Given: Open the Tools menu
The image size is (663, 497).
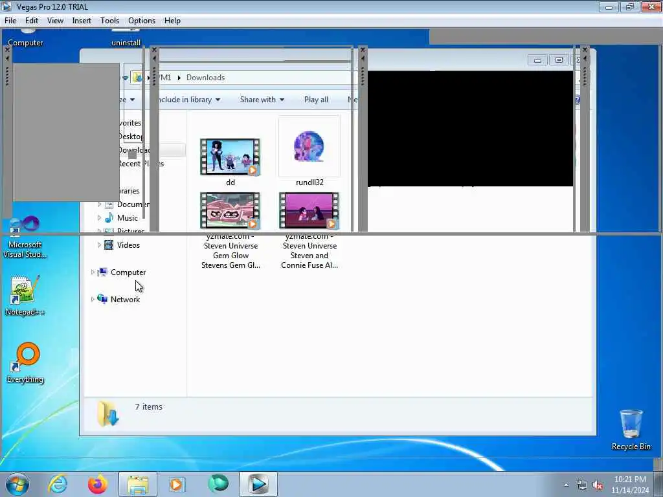Looking at the screenshot, I should click(x=109, y=21).
